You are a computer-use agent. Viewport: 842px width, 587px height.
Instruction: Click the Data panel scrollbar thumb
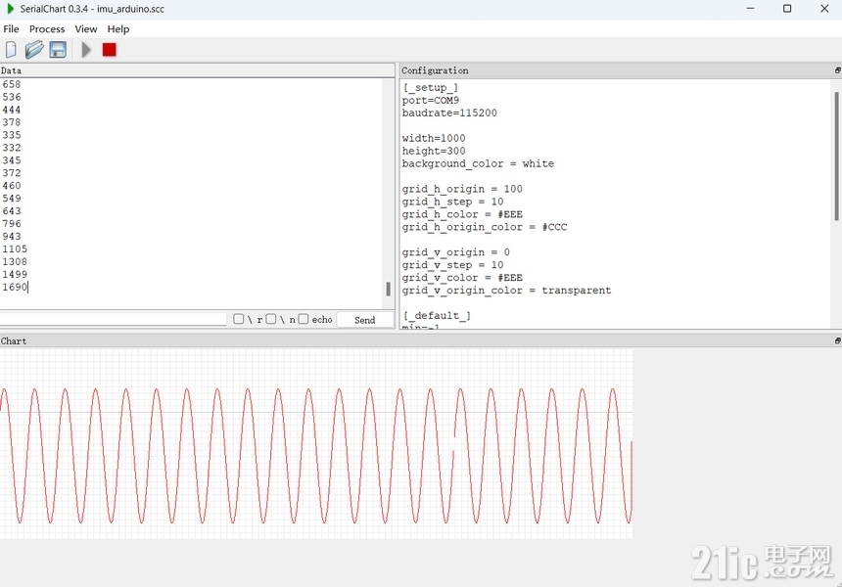(389, 289)
